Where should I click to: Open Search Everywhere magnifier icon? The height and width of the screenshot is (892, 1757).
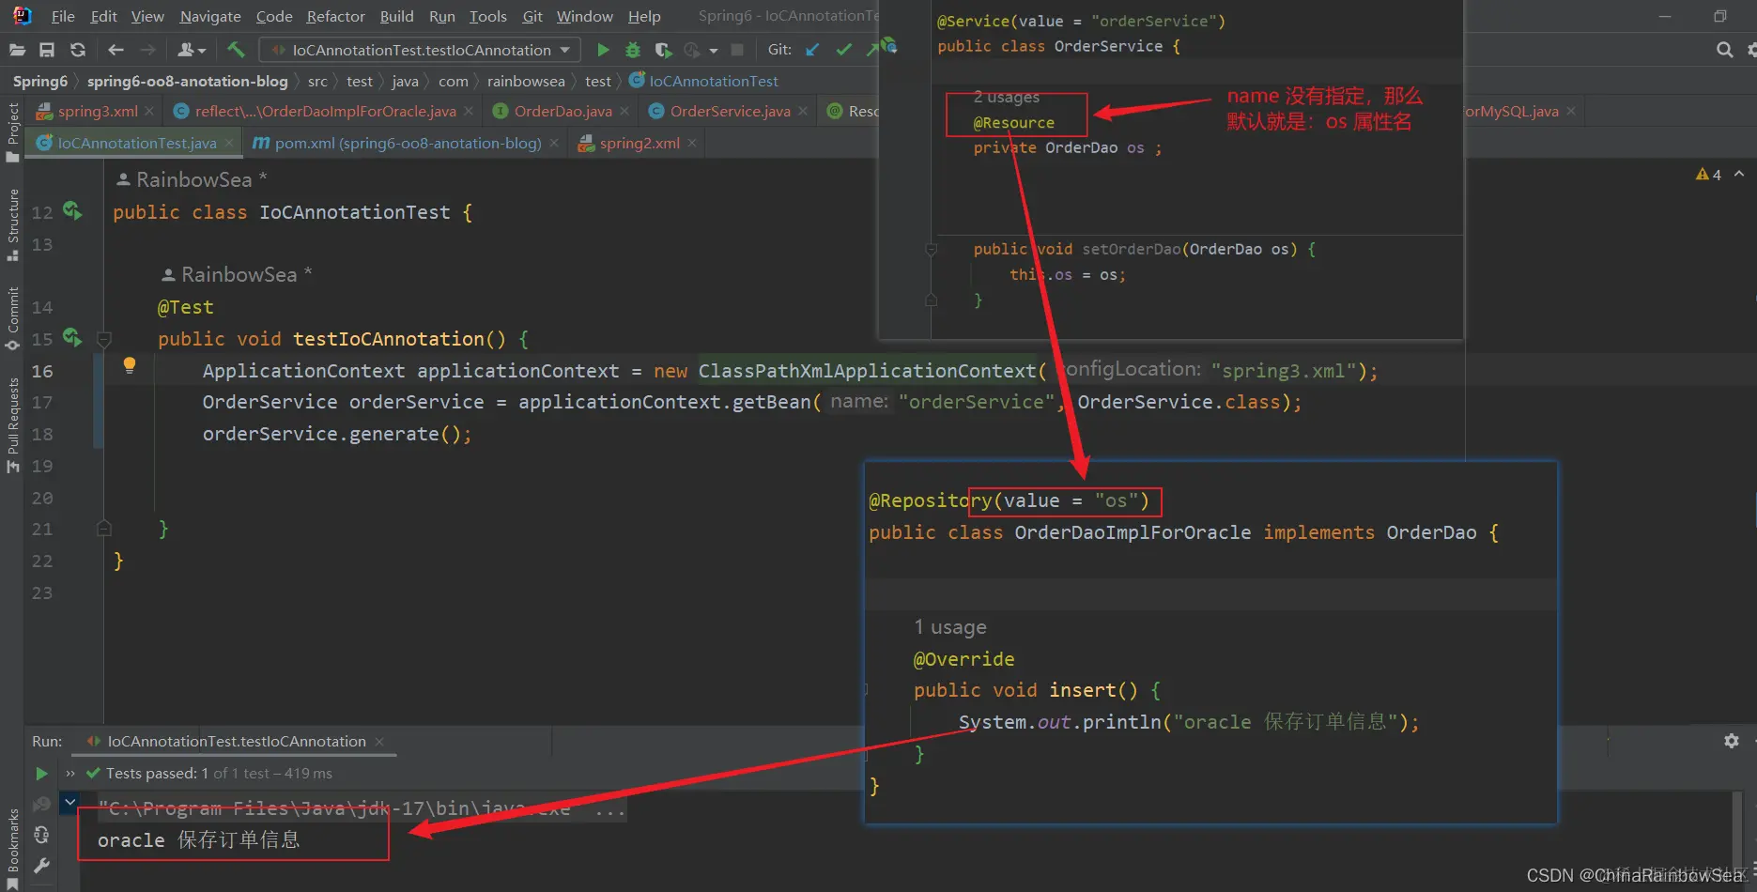[1724, 50]
